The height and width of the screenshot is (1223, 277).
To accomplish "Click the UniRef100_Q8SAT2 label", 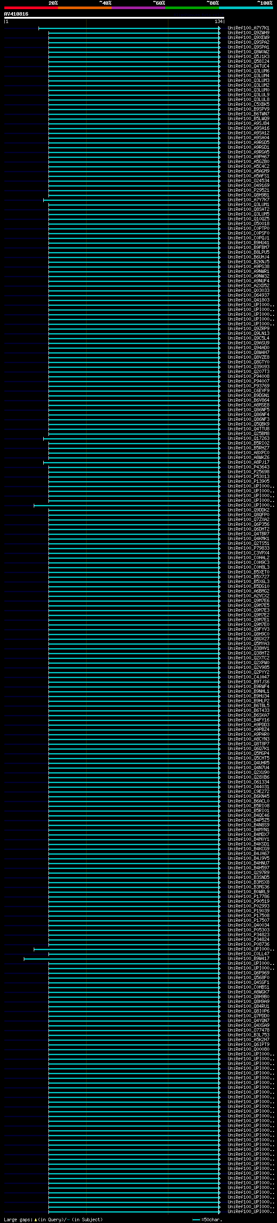I will click(x=248, y=210).
